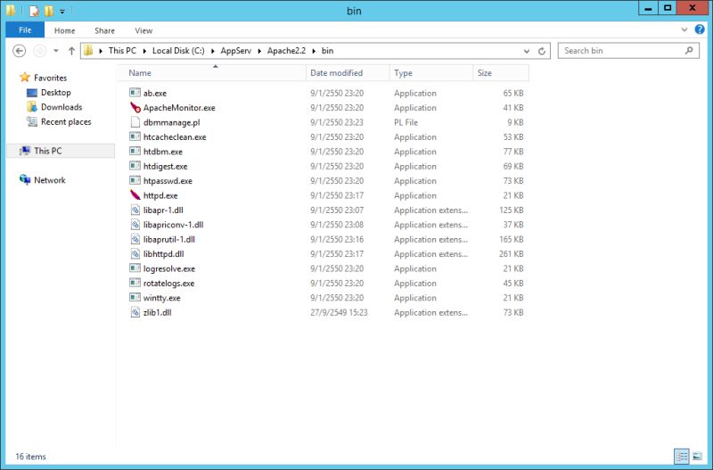Click the htpasswd.exe file icon
This screenshot has width=713, height=470.
click(x=135, y=181)
